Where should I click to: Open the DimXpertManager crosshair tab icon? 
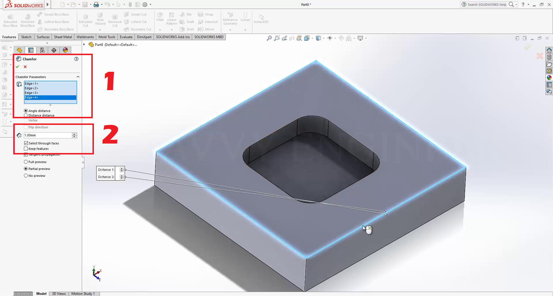(x=54, y=50)
